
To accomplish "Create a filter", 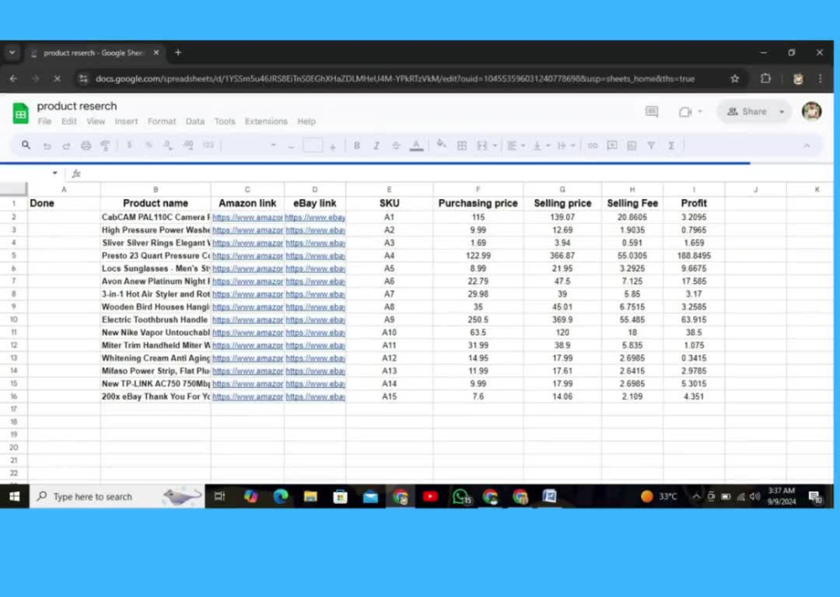I will [652, 145].
